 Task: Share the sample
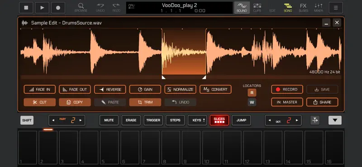click(322, 102)
